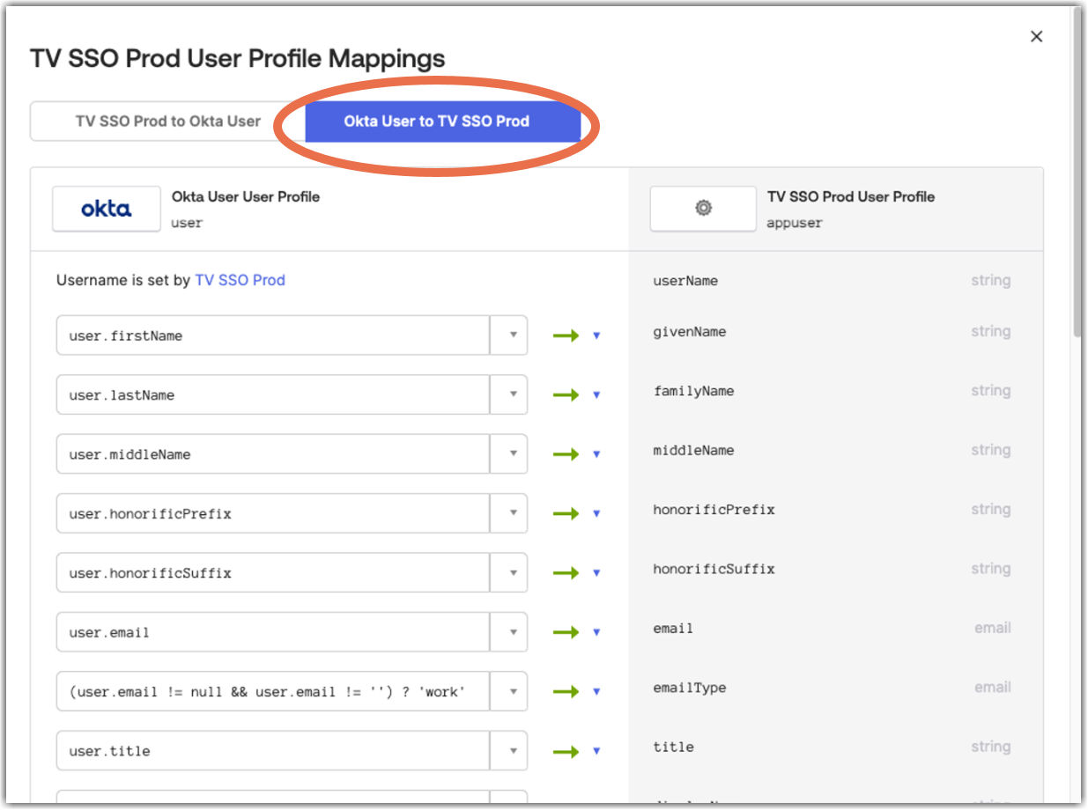Click green mapping arrow for middleName
Viewport: 1088px width, 810px height.
[566, 454]
